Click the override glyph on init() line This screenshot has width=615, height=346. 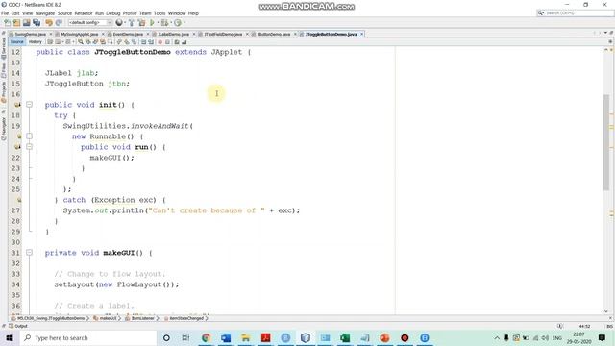tap(17, 105)
